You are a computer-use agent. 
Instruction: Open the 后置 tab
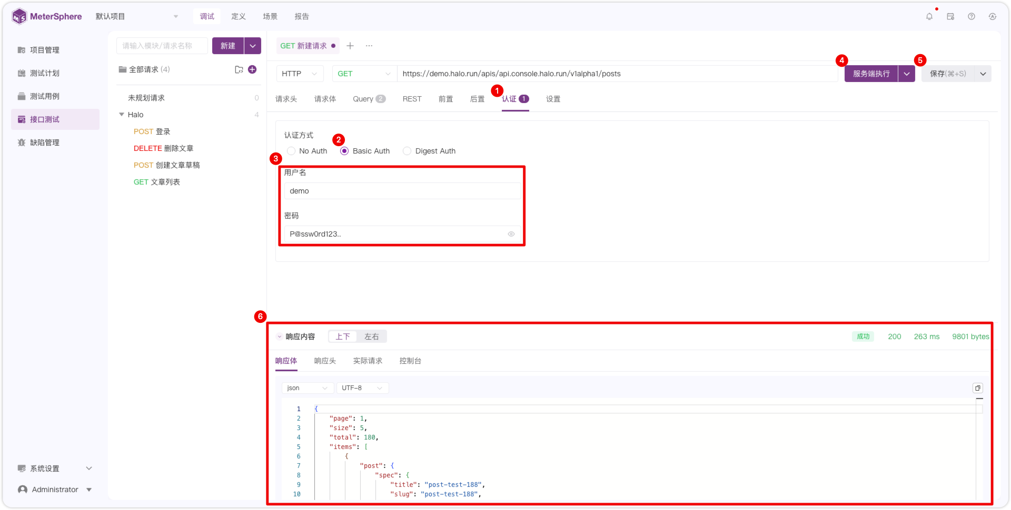click(x=478, y=99)
